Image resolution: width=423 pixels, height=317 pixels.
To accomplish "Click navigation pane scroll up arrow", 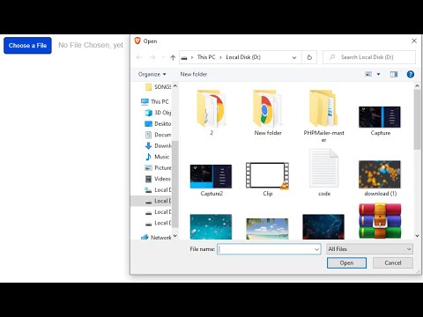I will 175,85.
